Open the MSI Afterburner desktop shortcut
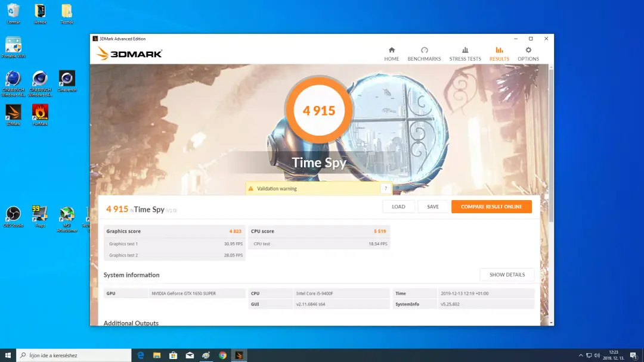The image size is (644, 362). click(67, 219)
